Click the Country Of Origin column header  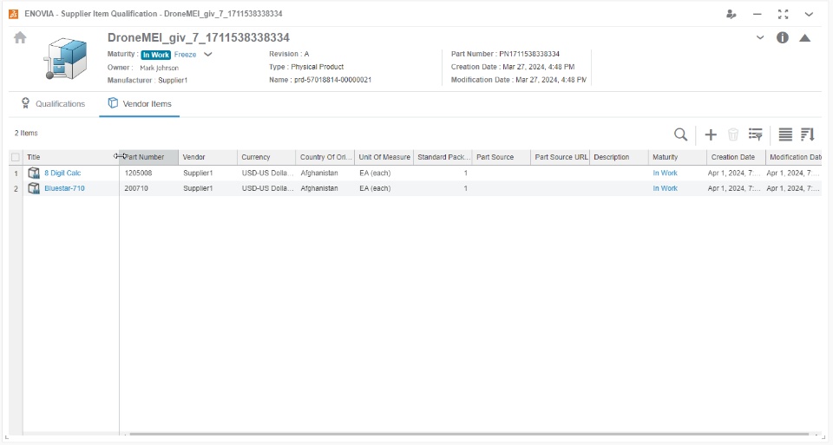pyautogui.click(x=325, y=157)
